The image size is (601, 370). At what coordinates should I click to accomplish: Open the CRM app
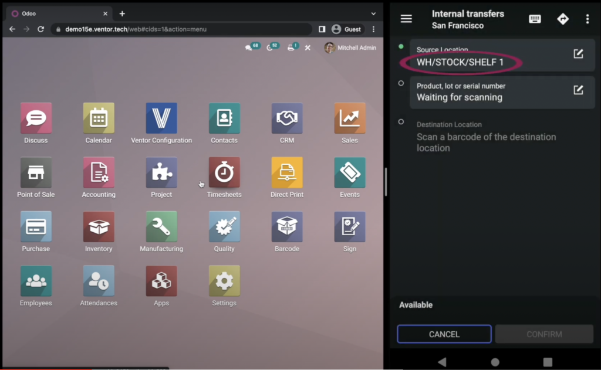(x=286, y=118)
